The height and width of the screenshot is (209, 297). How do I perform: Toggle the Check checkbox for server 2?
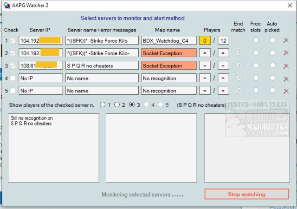pos(13,53)
